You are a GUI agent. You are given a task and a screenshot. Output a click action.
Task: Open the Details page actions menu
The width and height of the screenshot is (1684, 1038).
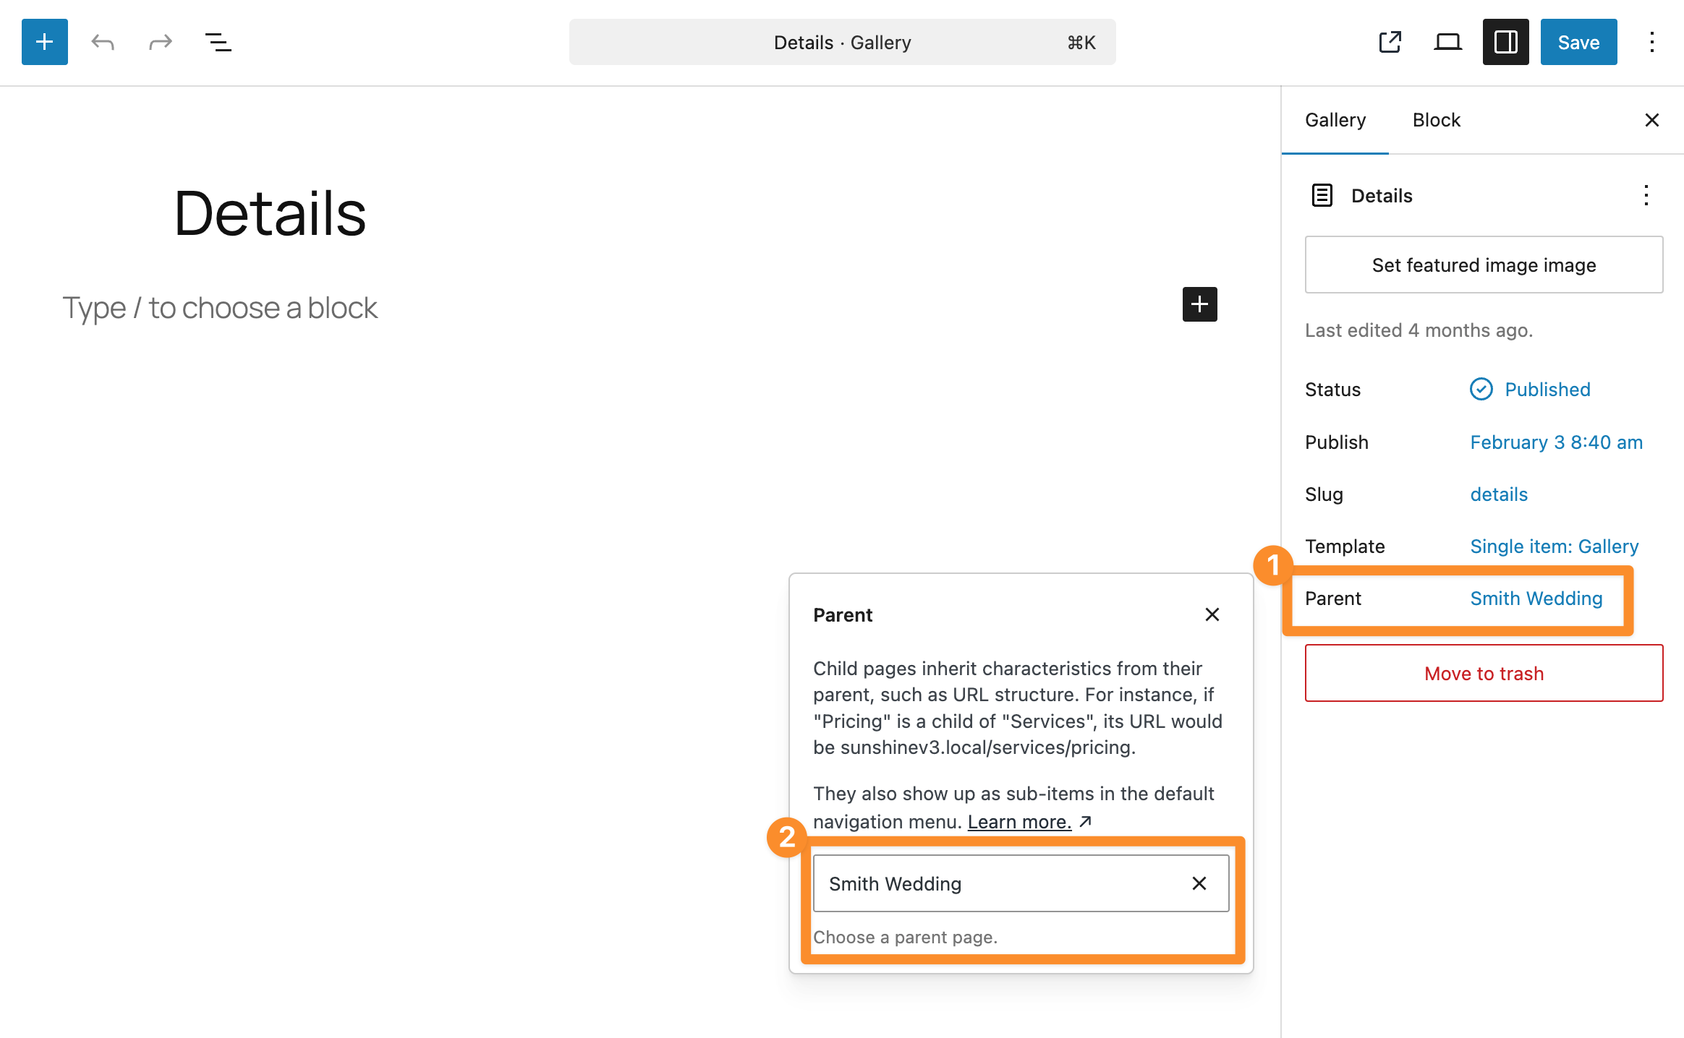point(1646,195)
